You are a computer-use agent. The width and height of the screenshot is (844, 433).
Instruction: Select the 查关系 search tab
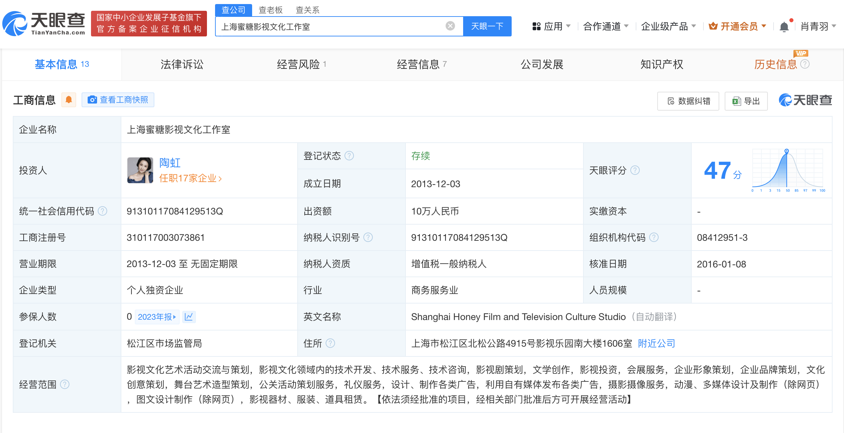[x=307, y=10]
